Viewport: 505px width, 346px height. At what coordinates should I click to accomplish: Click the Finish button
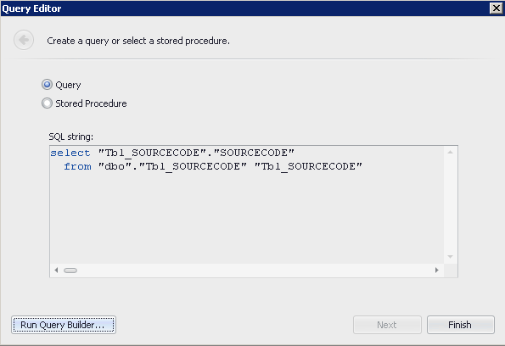pos(461,325)
